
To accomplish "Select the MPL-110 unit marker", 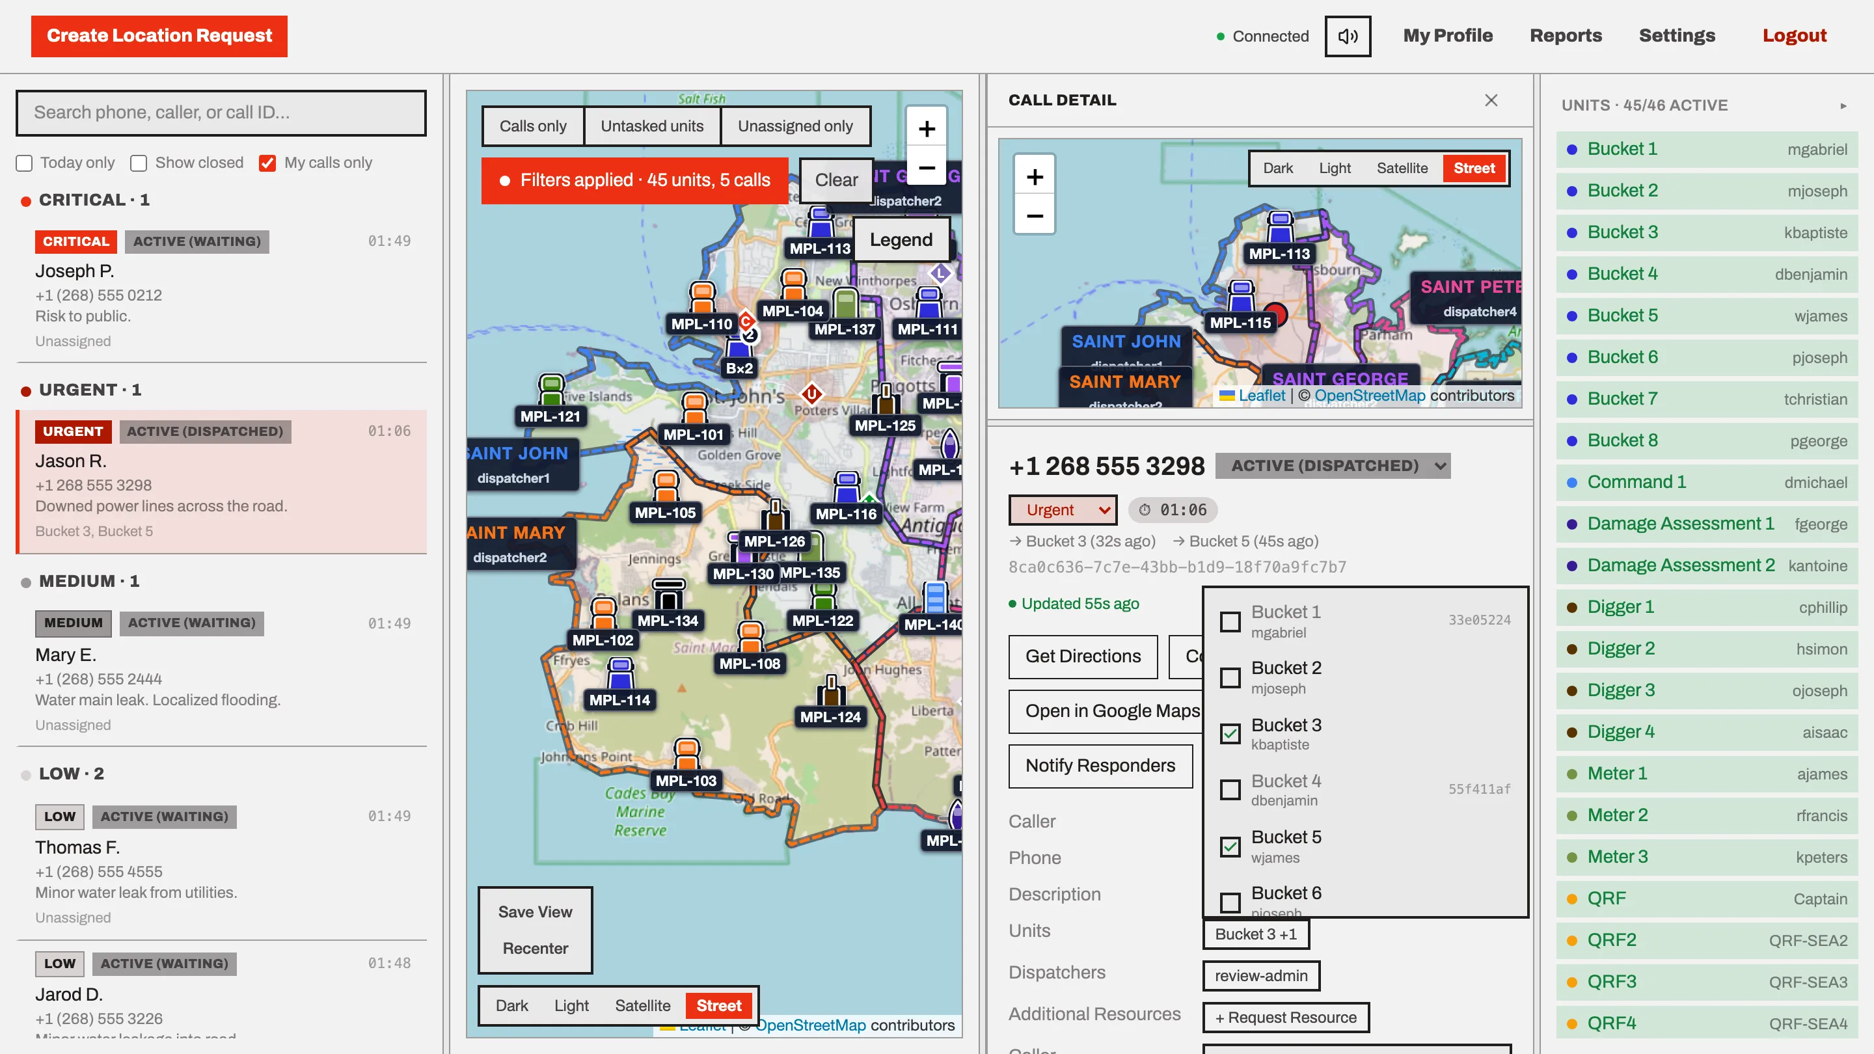I will [701, 308].
